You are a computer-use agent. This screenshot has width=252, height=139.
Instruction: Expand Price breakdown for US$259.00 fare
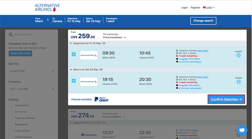(x=114, y=37)
